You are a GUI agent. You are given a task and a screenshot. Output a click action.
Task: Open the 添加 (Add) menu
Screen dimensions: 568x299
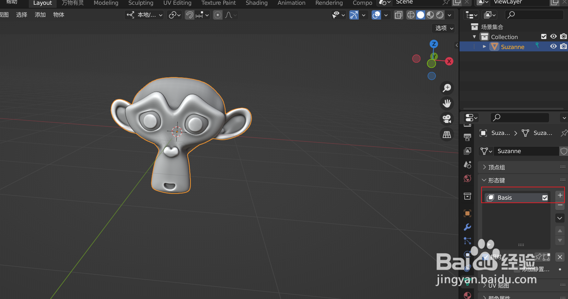[40, 15]
